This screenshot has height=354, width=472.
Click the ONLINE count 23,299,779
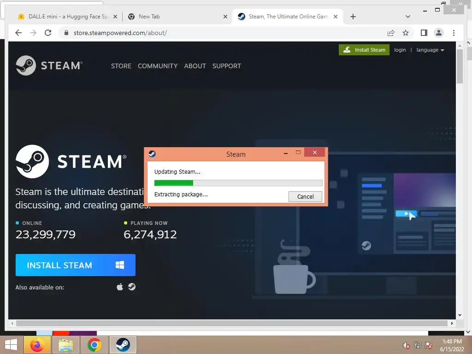pyautogui.click(x=46, y=234)
